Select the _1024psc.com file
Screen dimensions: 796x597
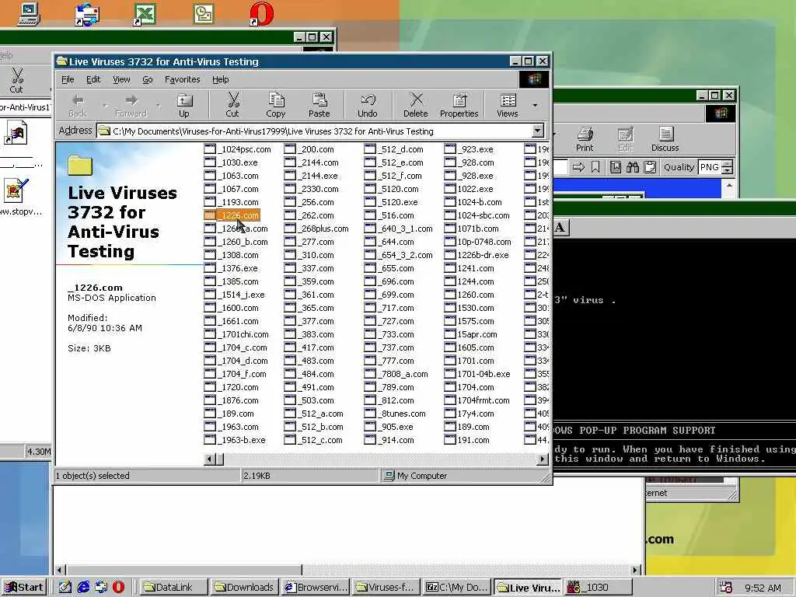(x=238, y=149)
